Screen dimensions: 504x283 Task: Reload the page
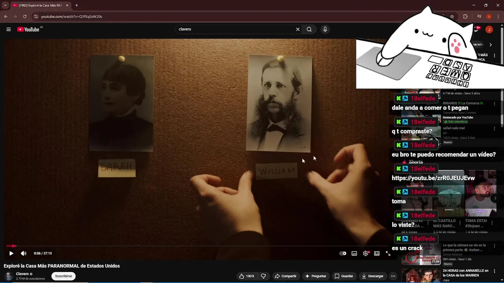24,17
